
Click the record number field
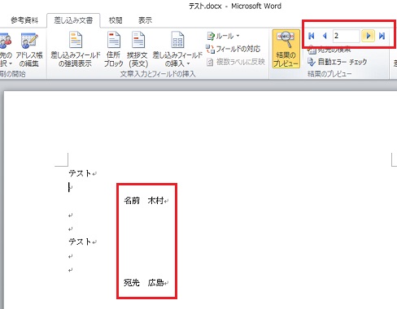point(347,36)
